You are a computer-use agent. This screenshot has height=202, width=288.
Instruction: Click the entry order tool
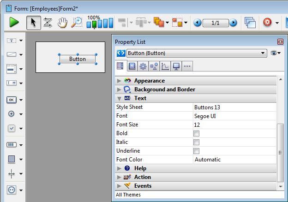(48, 22)
